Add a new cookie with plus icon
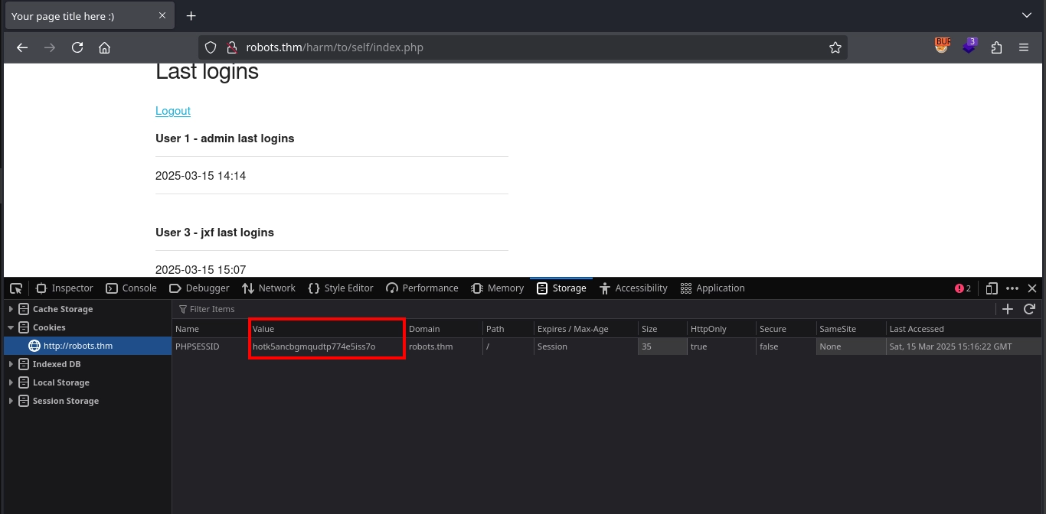This screenshot has height=514, width=1046. pos(1008,309)
